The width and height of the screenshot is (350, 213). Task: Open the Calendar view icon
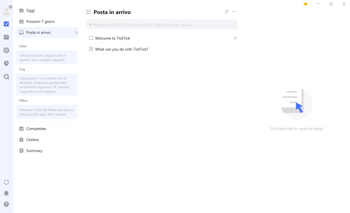[x=6, y=37]
